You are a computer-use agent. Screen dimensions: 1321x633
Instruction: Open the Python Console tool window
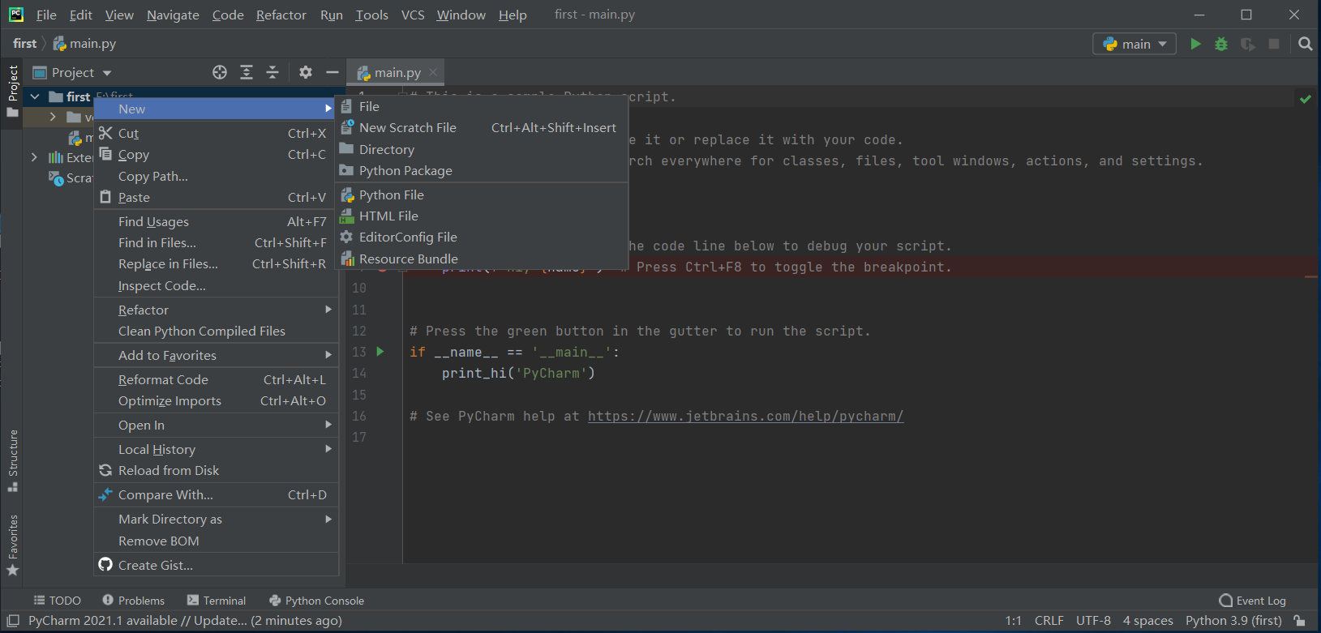pyautogui.click(x=316, y=601)
